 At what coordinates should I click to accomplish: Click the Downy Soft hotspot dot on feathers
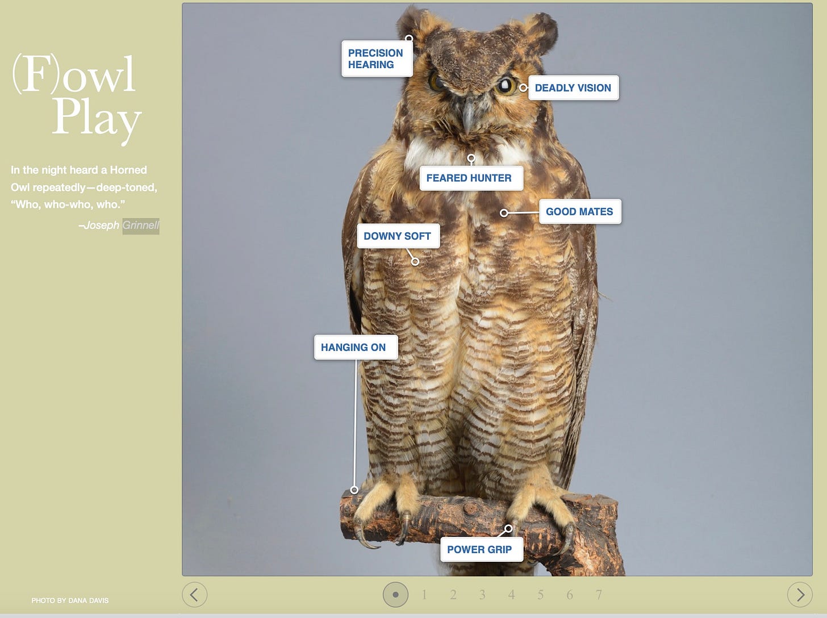(x=415, y=262)
